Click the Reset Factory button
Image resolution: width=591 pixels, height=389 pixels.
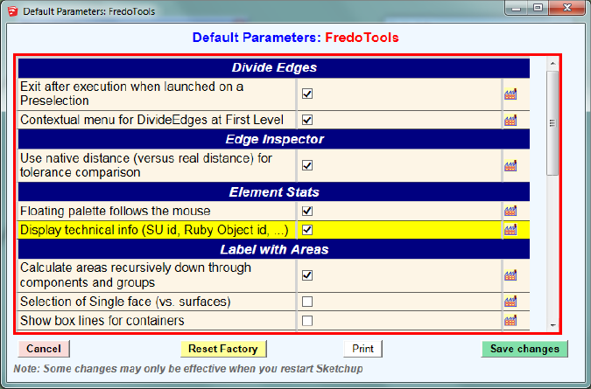click(223, 349)
